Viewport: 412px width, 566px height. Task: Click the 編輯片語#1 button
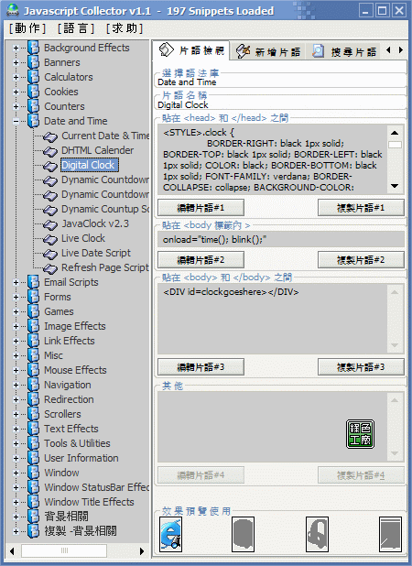coord(201,208)
